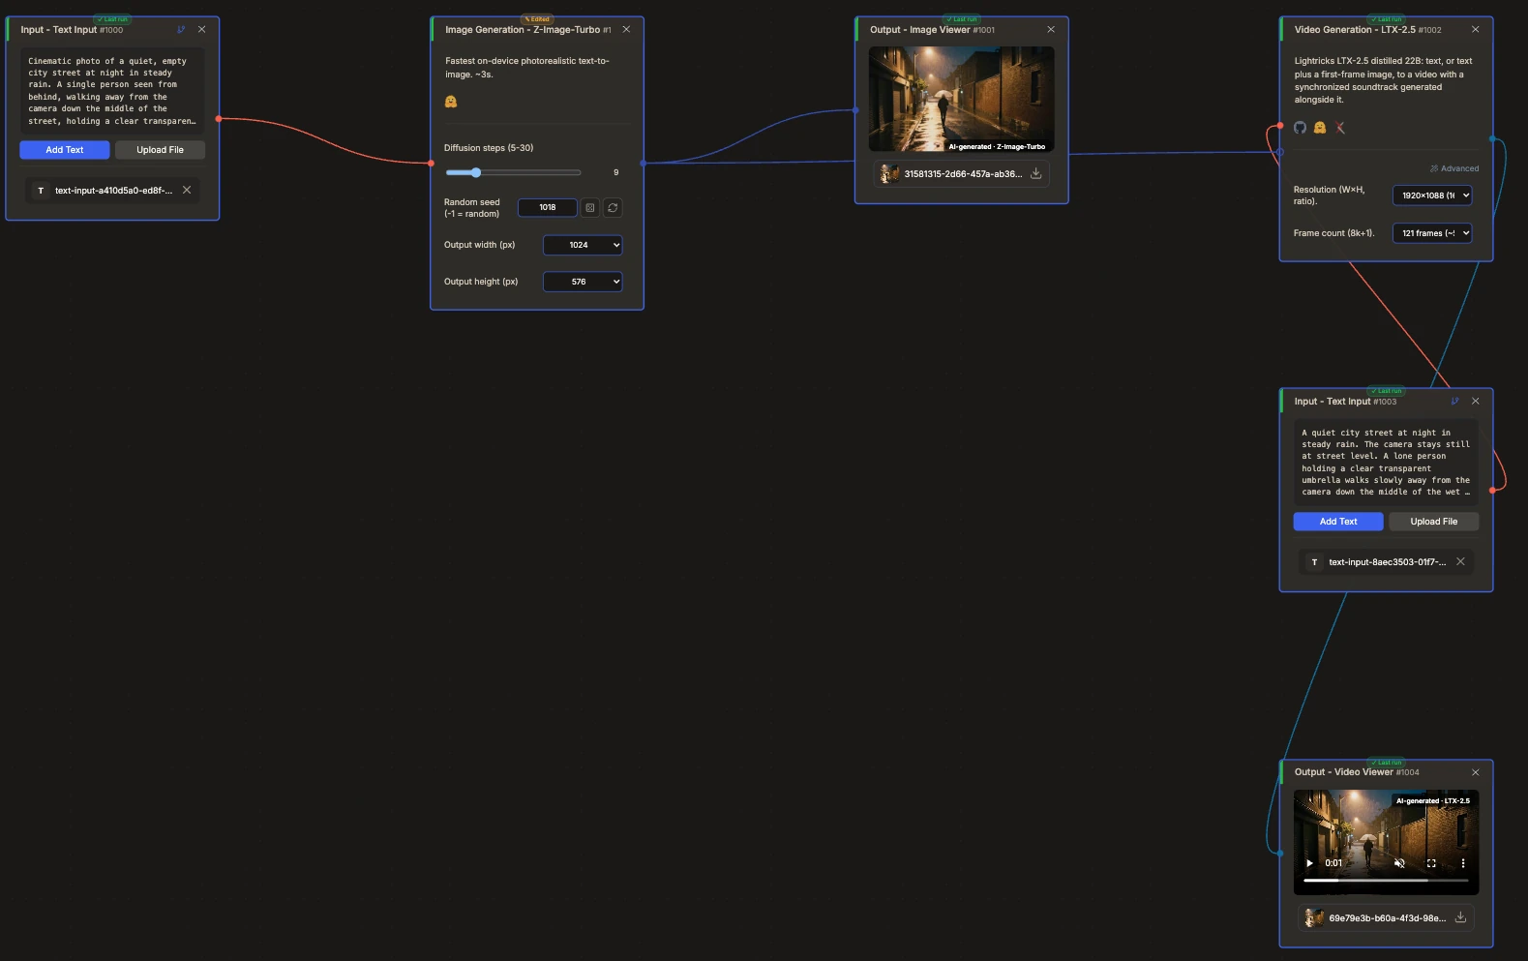Click Add Text on Text Input #1003
This screenshot has height=961, width=1528.
coord(1338,522)
